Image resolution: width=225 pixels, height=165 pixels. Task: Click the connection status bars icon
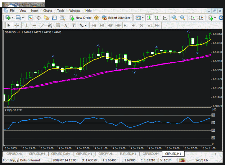[182, 160]
